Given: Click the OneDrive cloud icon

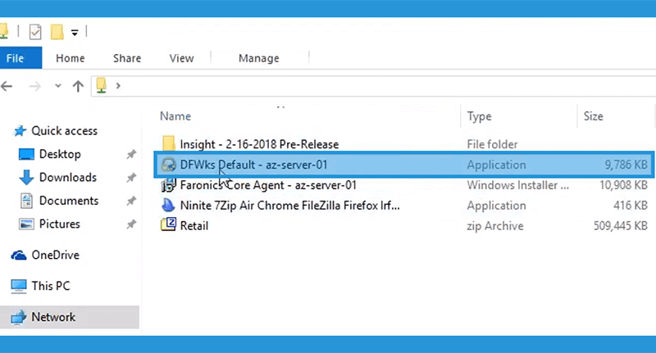Looking at the screenshot, I should tap(18, 255).
